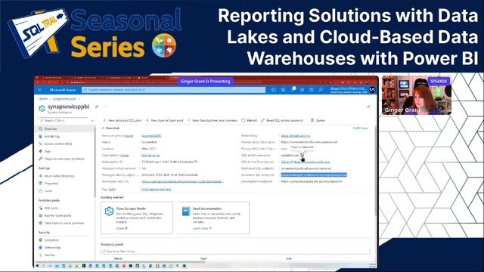484x272 pixels.
Task: Click the Activity log icon in sidebar
Action: (x=40, y=136)
